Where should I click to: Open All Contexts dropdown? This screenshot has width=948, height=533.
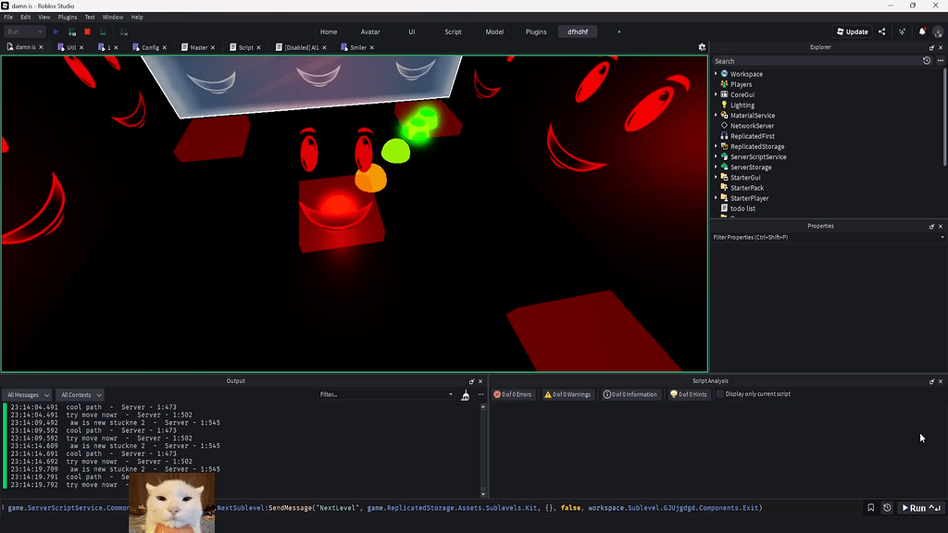pos(81,394)
